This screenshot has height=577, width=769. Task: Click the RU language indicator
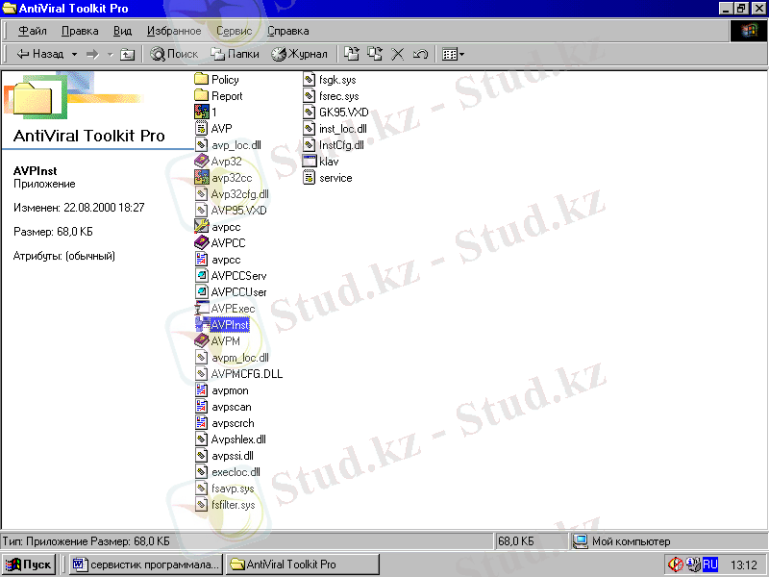[710, 564]
